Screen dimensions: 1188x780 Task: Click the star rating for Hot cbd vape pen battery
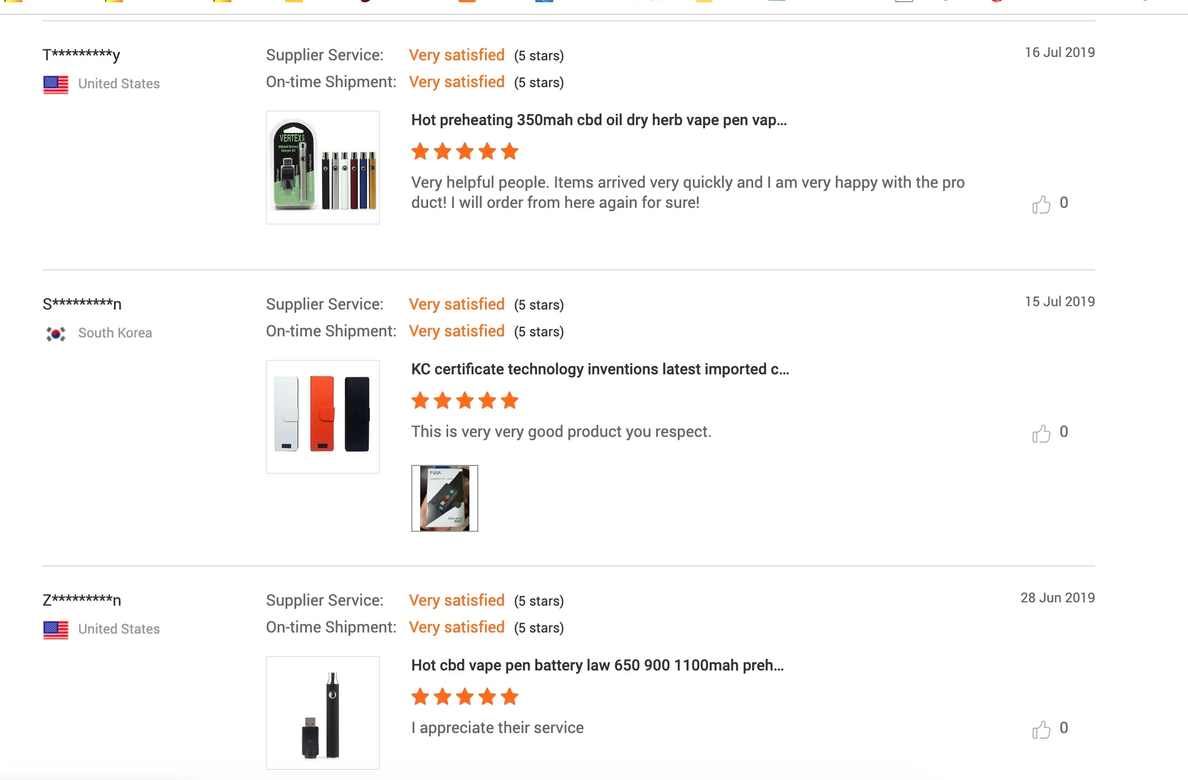click(465, 697)
